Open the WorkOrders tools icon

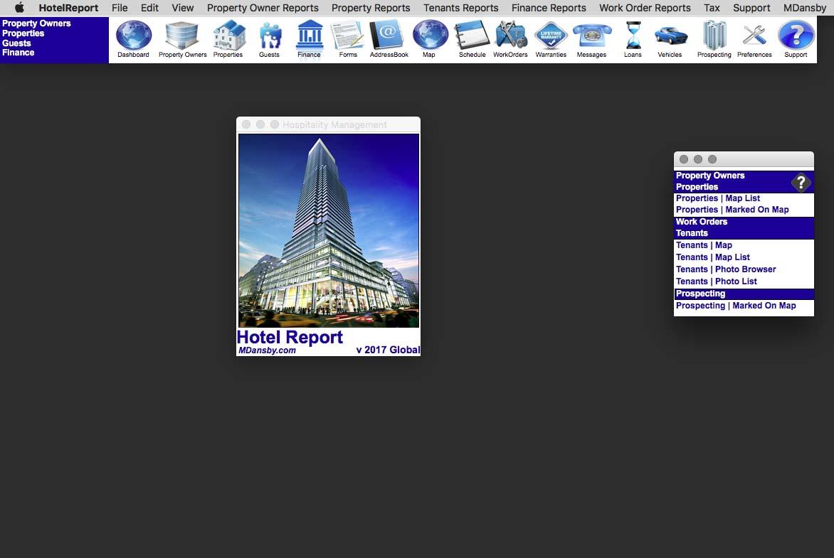511,35
